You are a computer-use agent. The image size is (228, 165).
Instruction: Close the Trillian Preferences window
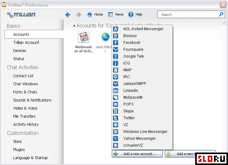[223, 5]
